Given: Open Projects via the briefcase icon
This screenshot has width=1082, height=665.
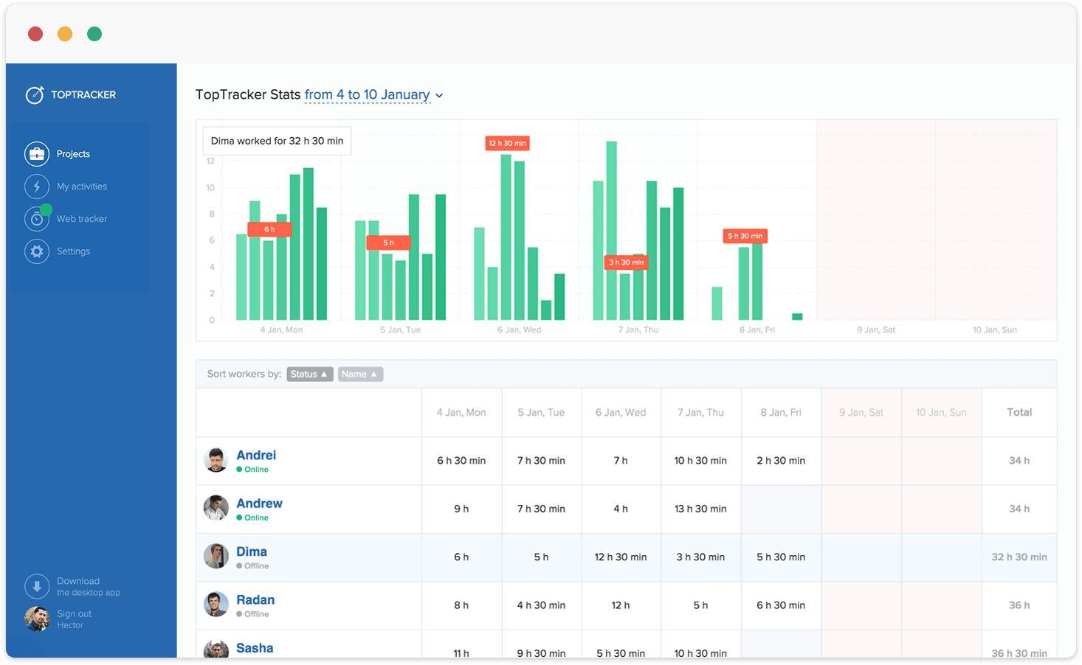Looking at the screenshot, I should click(x=37, y=153).
